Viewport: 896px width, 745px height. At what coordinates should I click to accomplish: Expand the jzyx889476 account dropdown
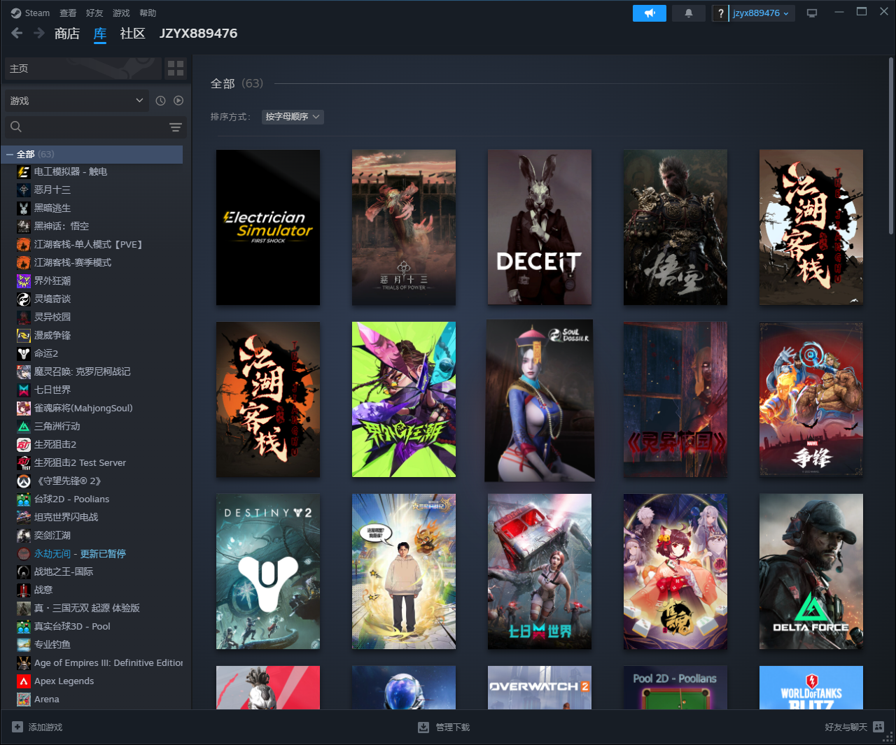(x=762, y=13)
